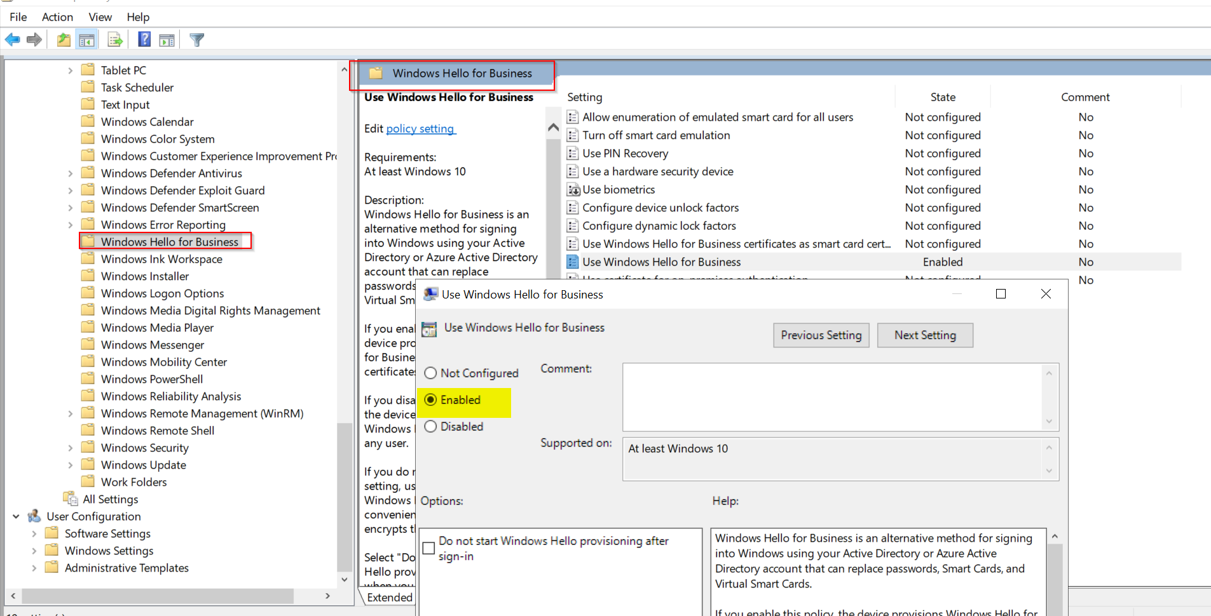This screenshot has width=1211, height=616.
Task: Click the Use PIN Recovery policy icon
Action: (573, 153)
